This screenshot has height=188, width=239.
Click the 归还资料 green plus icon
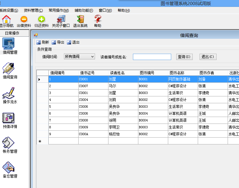[x=42, y=19]
